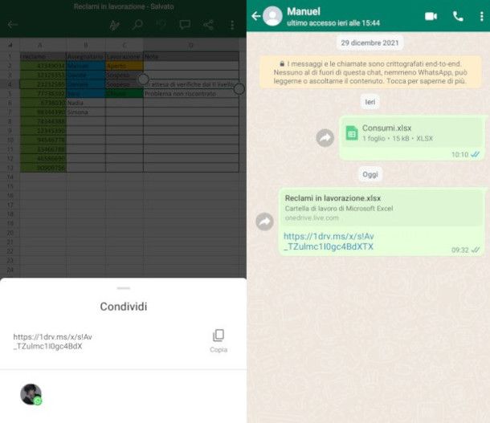Select cell with Simona in Excel sheet
This screenshot has height=423, width=490.
tap(86, 112)
